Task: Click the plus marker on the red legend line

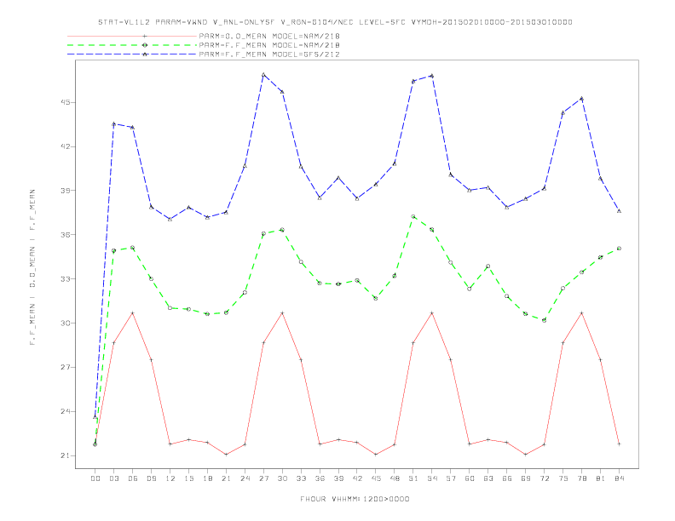Action: tap(145, 36)
